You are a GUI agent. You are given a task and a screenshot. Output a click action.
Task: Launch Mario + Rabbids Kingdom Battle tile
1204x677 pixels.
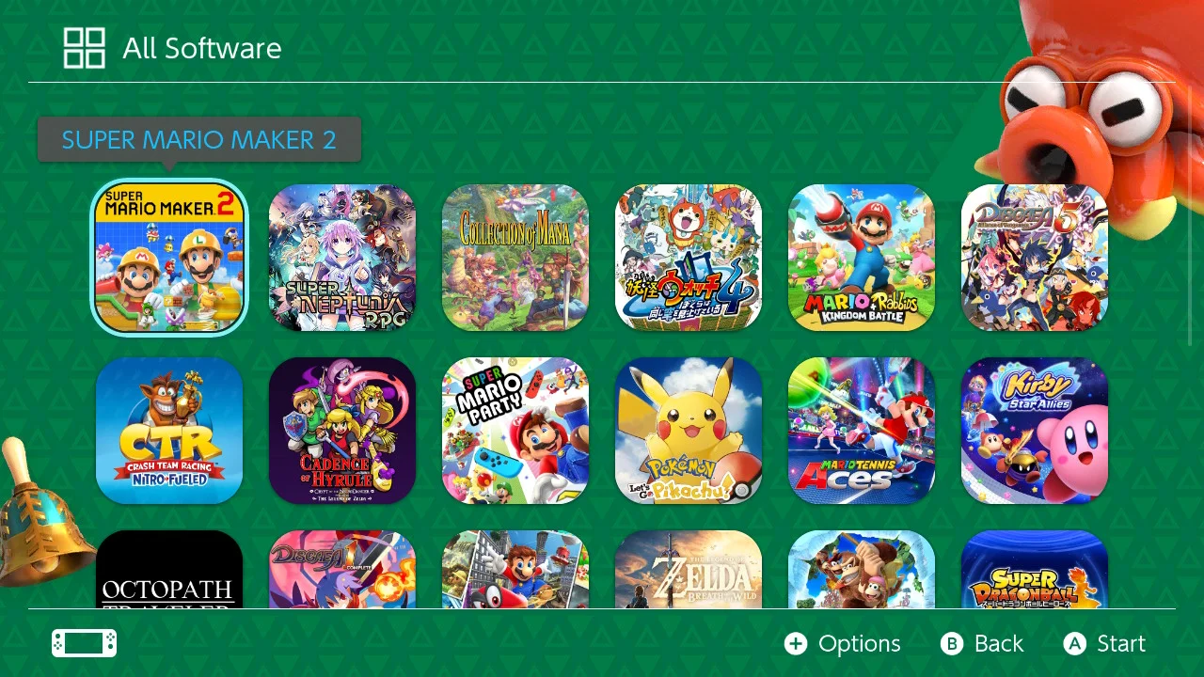pyautogui.click(x=862, y=257)
